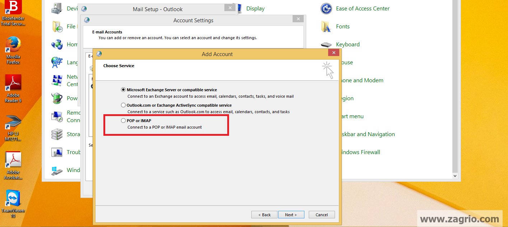Screen dimensions: 508x227
Task: Click the 'E-mail Accounts' heading in Account Settings
Action: point(107,32)
